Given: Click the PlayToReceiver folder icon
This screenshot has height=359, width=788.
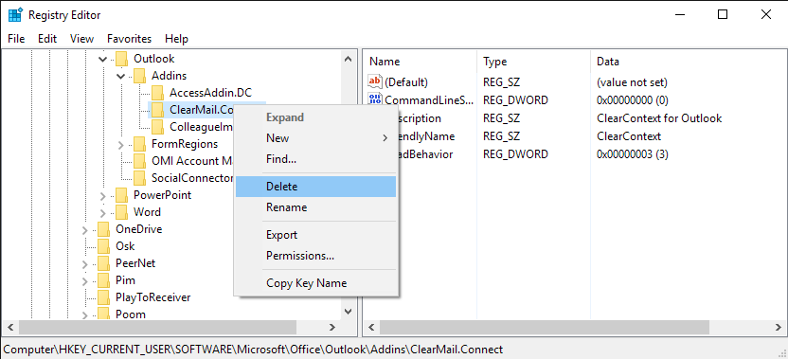Looking at the screenshot, I should 103,297.
